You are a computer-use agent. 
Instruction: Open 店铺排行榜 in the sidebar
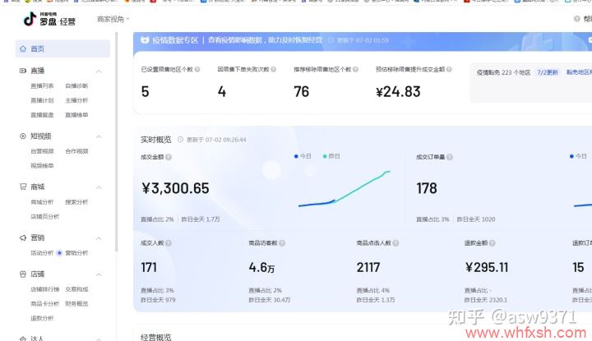[45, 289]
